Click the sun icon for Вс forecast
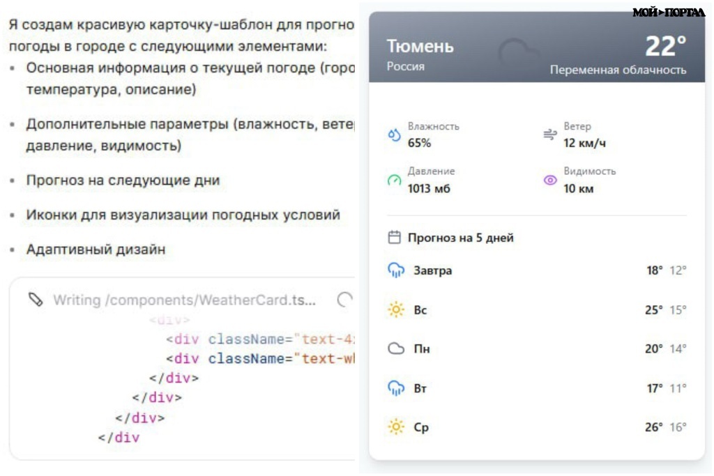The width and height of the screenshot is (714, 476). point(395,309)
